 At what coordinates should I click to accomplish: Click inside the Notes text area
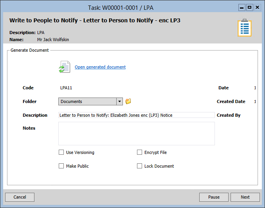pos(136,134)
